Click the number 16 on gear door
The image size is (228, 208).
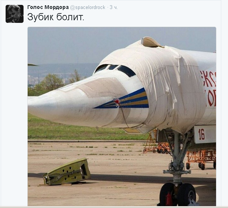point(201,134)
